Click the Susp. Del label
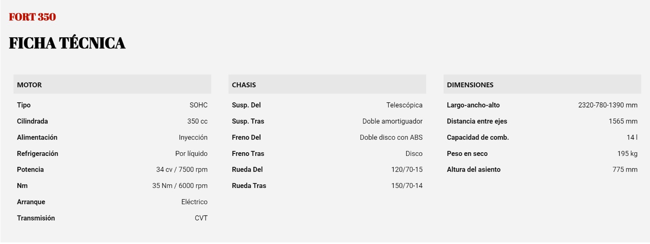 point(246,105)
